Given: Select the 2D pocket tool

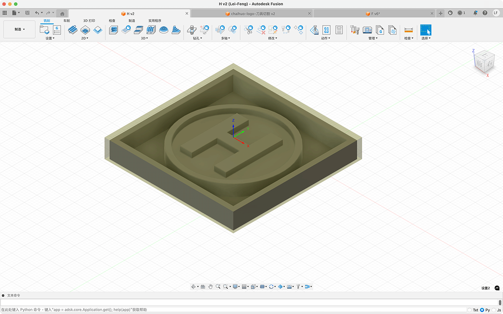Looking at the screenshot, I should 85,30.
